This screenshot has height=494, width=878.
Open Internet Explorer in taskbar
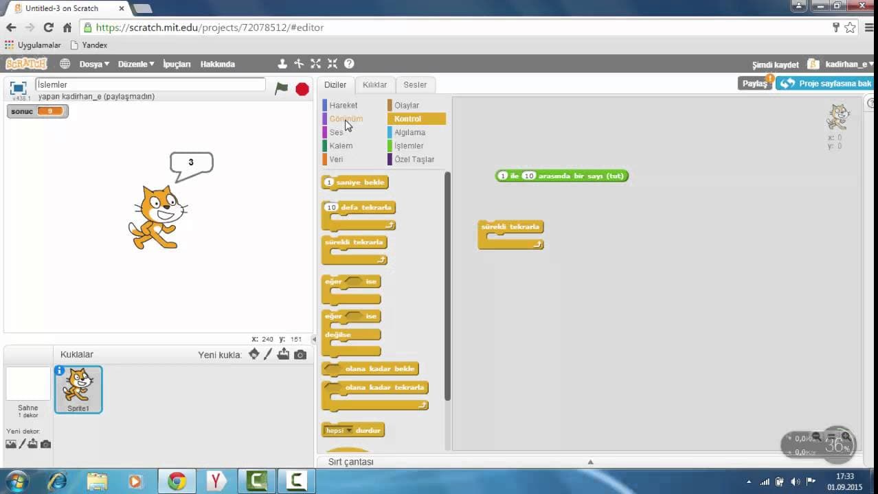click(x=58, y=481)
